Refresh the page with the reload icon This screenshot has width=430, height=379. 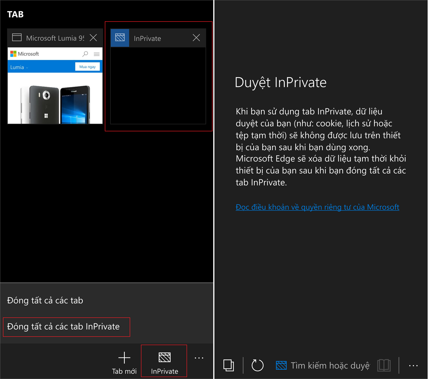tap(257, 365)
